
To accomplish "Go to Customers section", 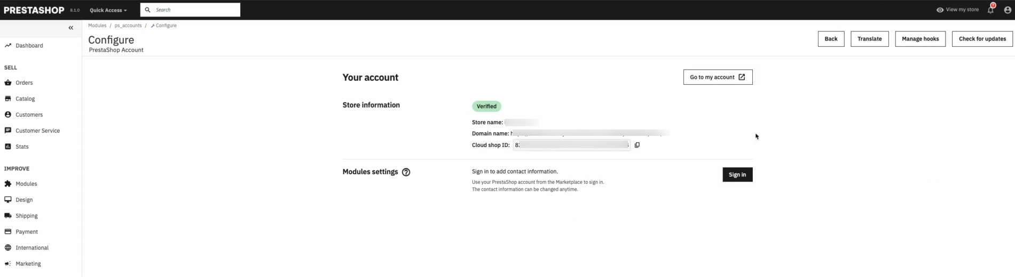I will click(x=29, y=115).
